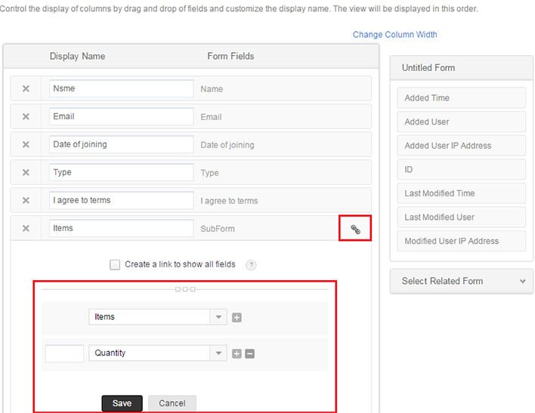Remove the Items SubForm row
The width and height of the screenshot is (535, 413).
click(x=26, y=229)
